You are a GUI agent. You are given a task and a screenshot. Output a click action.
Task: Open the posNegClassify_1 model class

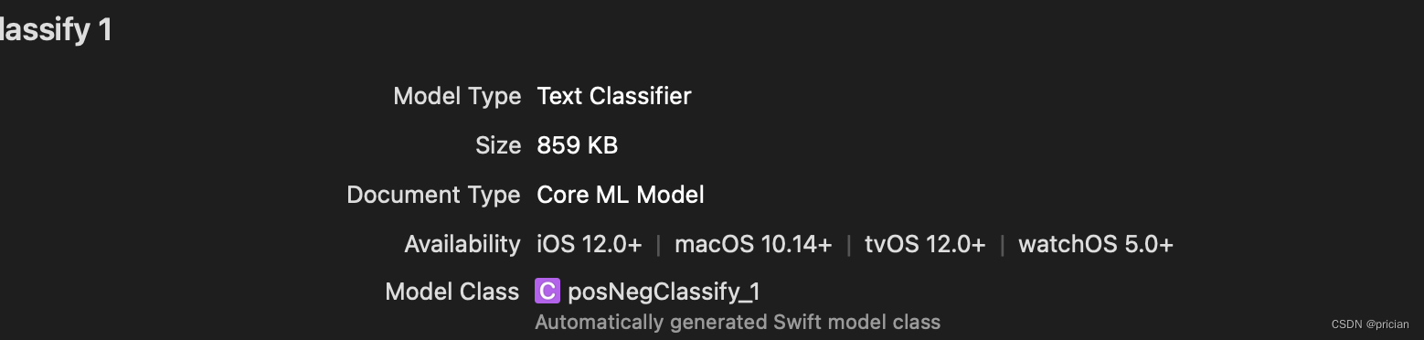664,292
